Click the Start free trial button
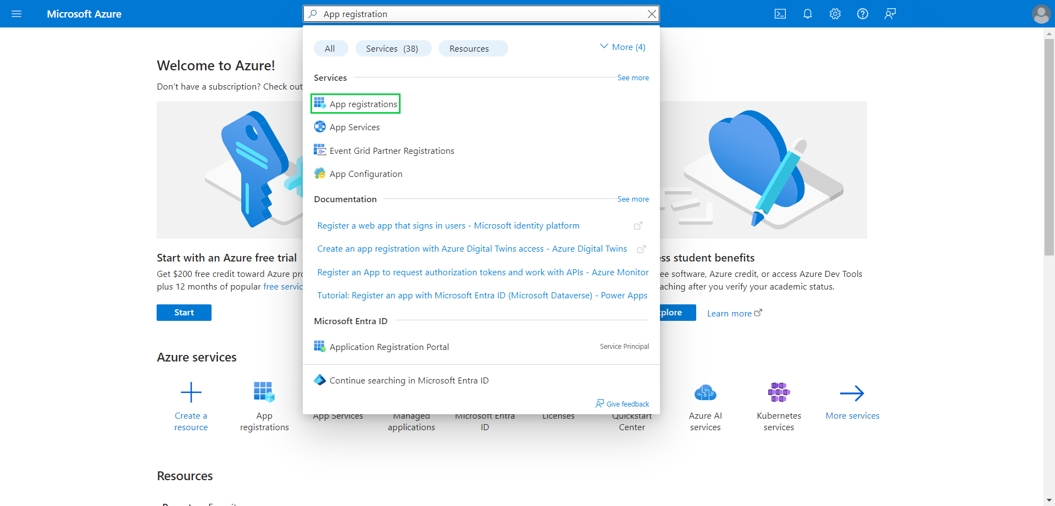The image size is (1055, 506). point(184,313)
